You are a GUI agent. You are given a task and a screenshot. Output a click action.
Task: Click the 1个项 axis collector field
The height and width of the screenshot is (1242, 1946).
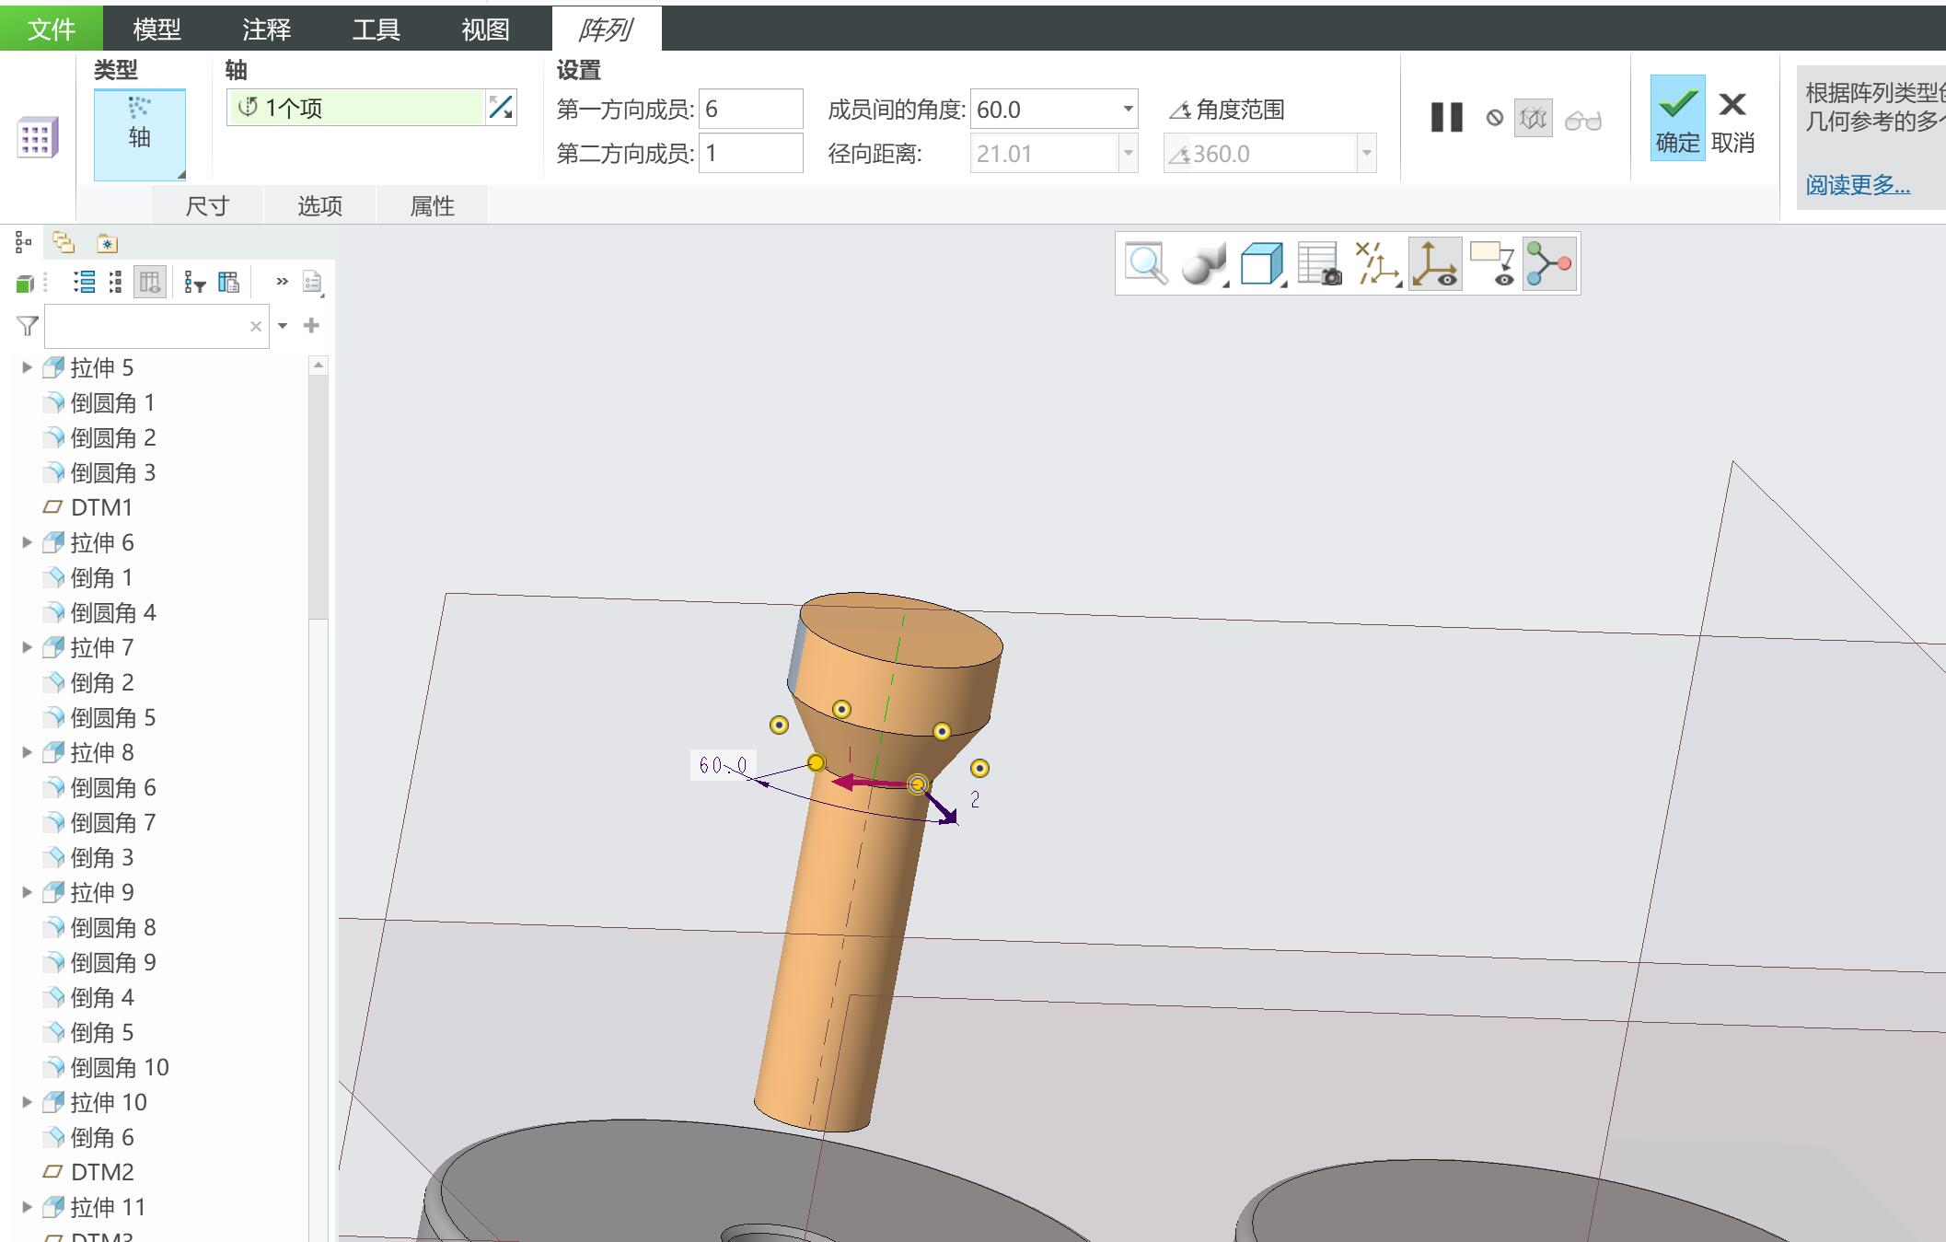(x=355, y=108)
